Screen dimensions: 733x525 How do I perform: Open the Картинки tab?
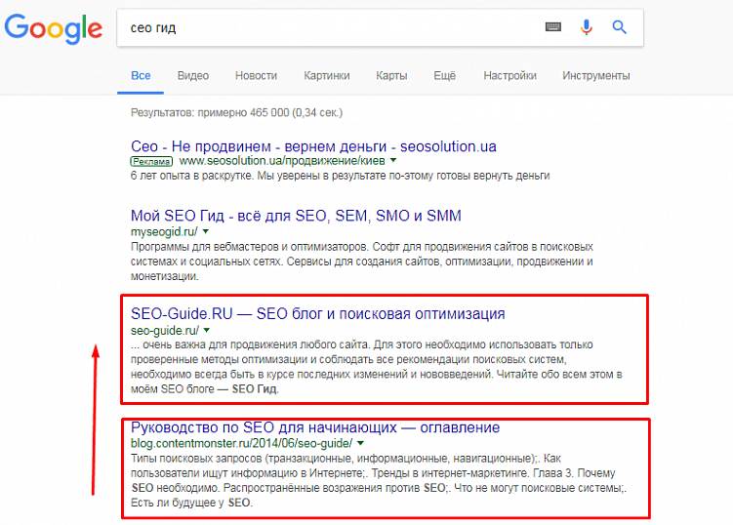click(x=327, y=75)
